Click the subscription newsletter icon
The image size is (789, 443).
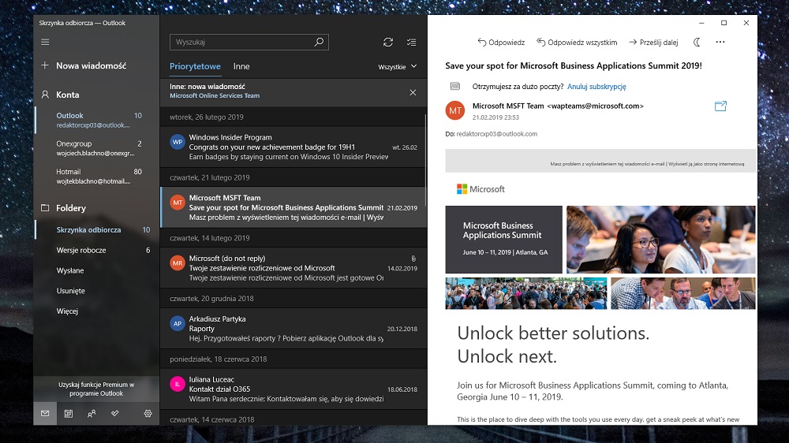click(x=455, y=87)
